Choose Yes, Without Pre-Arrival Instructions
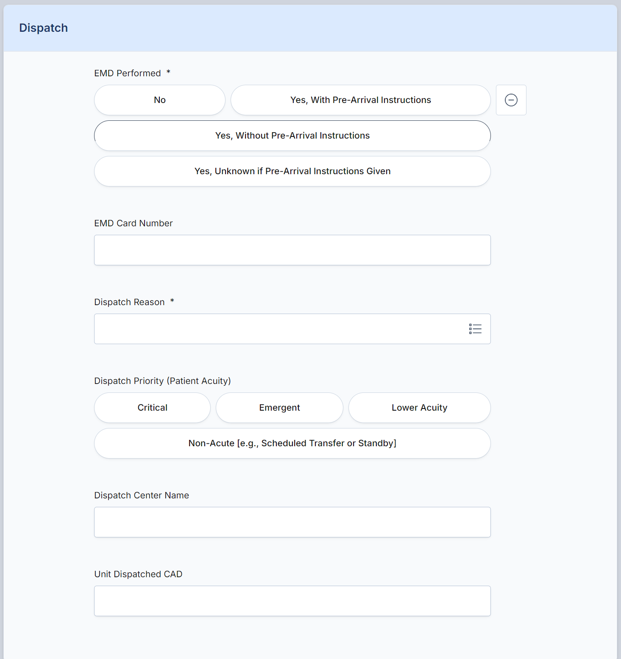 (x=292, y=136)
